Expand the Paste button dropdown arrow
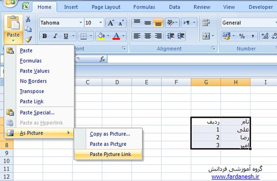This screenshot has height=181, width=277. click(x=13, y=41)
